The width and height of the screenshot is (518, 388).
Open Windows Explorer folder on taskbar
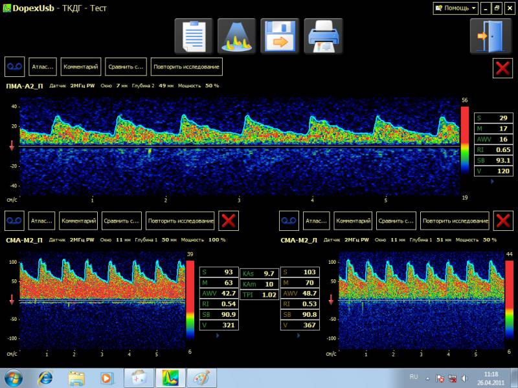pyautogui.click(x=76, y=378)
